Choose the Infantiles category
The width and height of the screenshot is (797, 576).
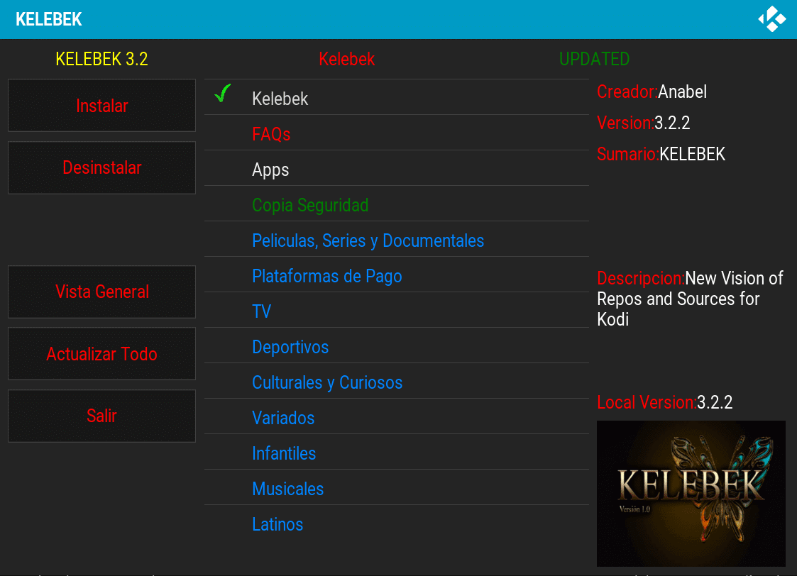(x=284, y=453)
